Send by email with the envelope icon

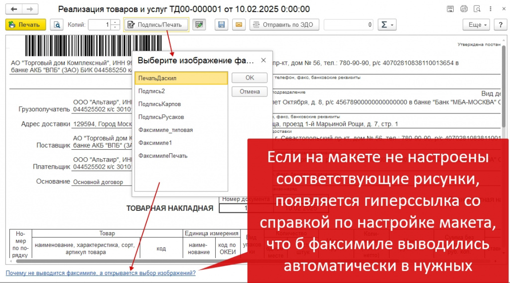[x=239, y=25]
